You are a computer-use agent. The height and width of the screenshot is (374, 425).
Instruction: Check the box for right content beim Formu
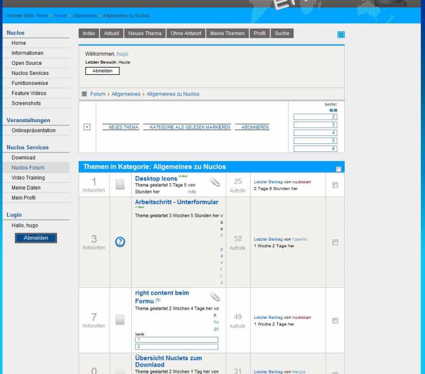point(335,321)
